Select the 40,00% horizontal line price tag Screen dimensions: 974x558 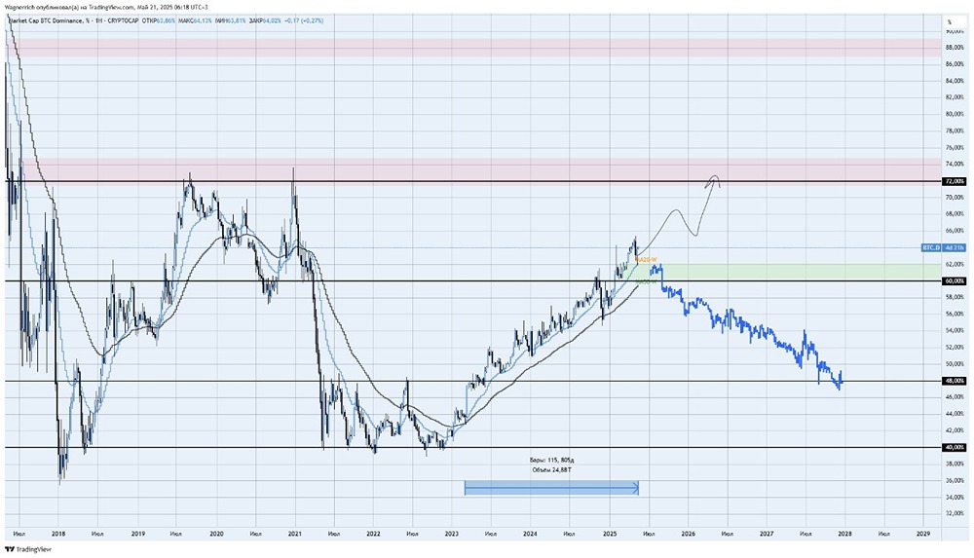coord(955,447)
